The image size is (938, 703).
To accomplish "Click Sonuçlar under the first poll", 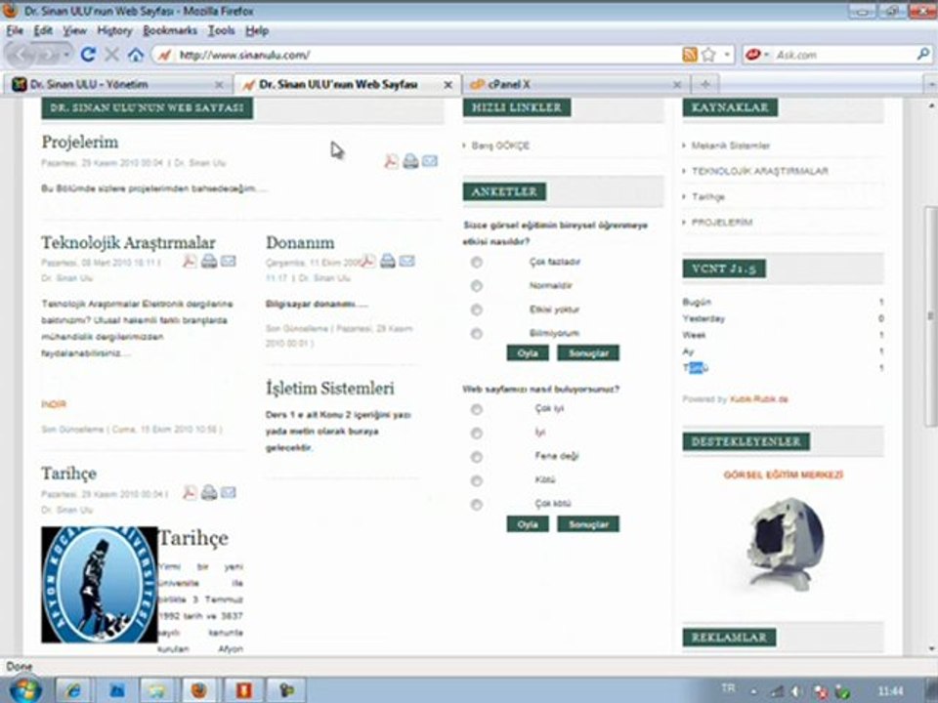I will tap(588, 353).
